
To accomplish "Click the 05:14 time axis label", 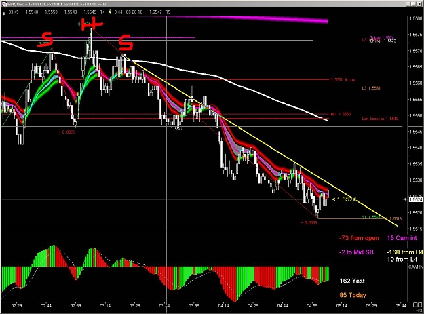I will 341,306.
